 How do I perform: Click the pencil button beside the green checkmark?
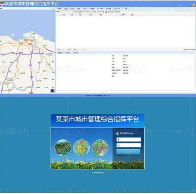pos(93,12)
